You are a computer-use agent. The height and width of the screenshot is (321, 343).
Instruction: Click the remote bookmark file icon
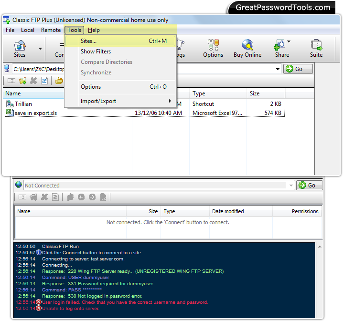pyautogui.click(x=103, y=197)
